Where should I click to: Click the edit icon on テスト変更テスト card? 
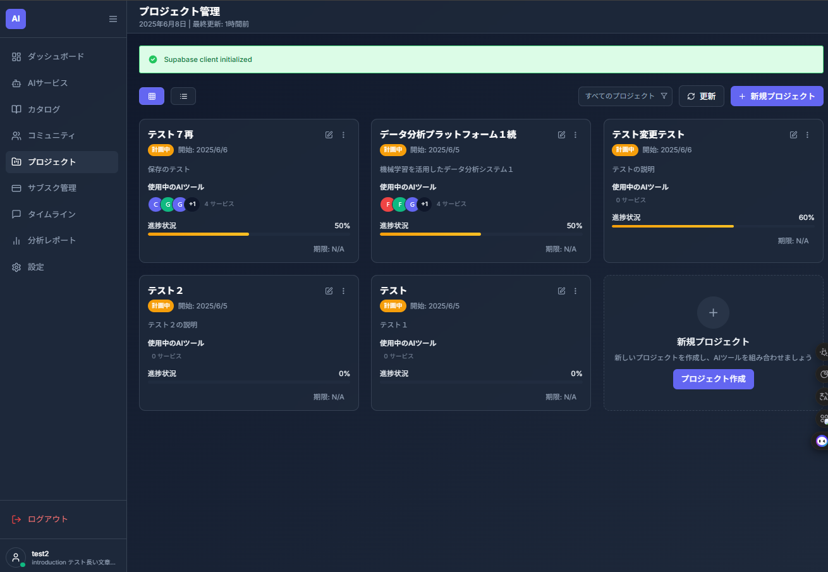(793, 135)
